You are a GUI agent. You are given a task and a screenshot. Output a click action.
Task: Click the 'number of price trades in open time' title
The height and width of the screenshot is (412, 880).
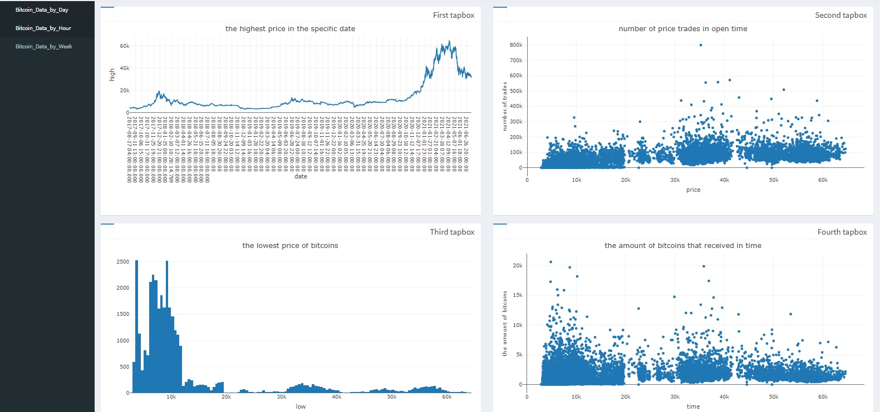point(683,29)
